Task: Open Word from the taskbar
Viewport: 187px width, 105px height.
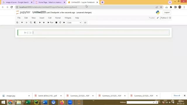Action: pyautogui.click(x=45, y=102)
